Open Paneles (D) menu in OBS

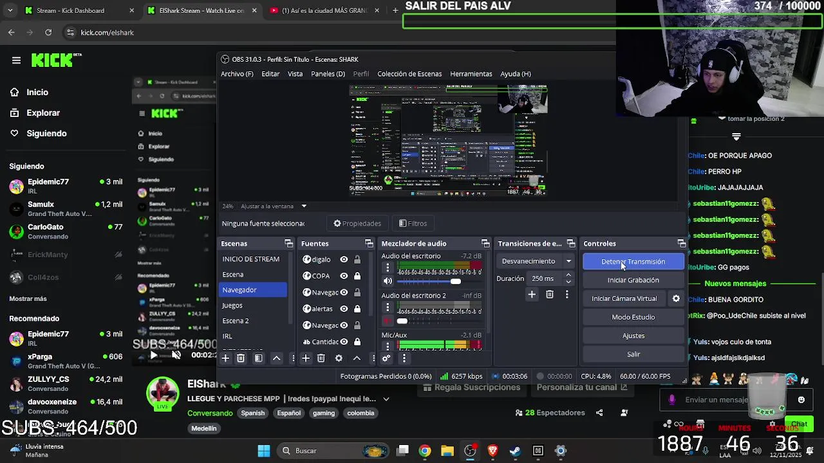coord(328,74)
